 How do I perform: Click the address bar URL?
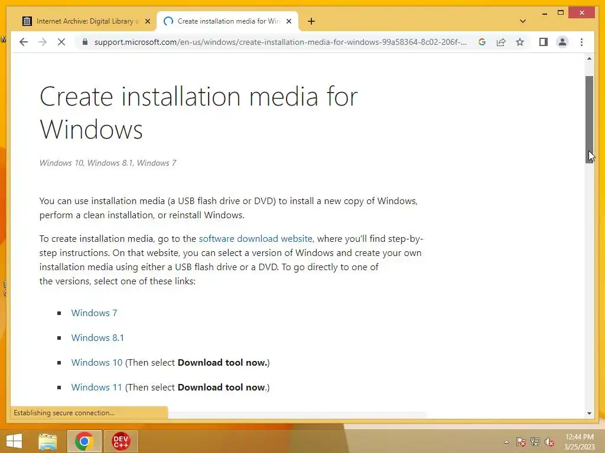click(x=281, y=42)
